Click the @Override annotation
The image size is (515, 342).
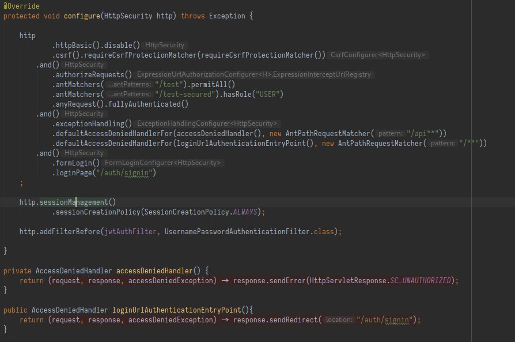click(21, 6)
